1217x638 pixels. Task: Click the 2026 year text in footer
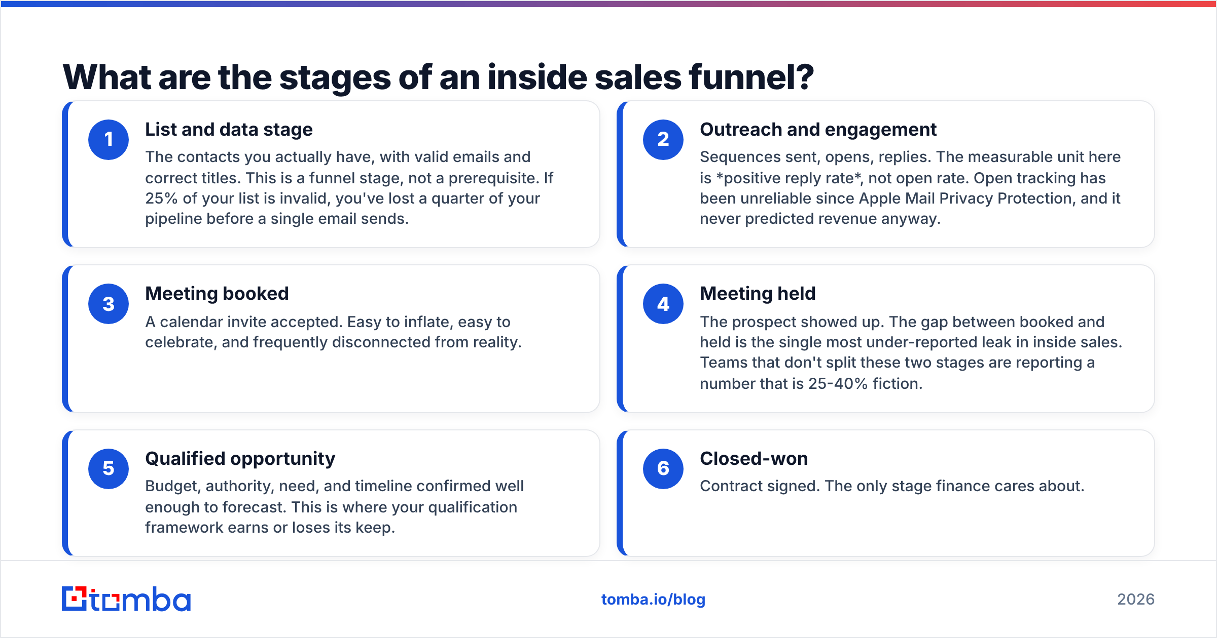click(x=1136, y=600)
